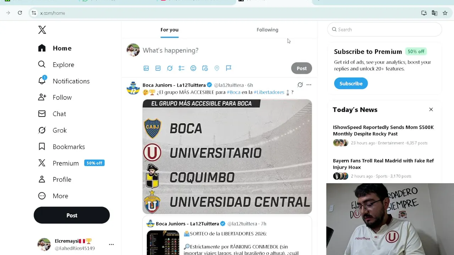Add a poll to the post
Viewport: 454px width, 255px height.
[x=182, y=68]
